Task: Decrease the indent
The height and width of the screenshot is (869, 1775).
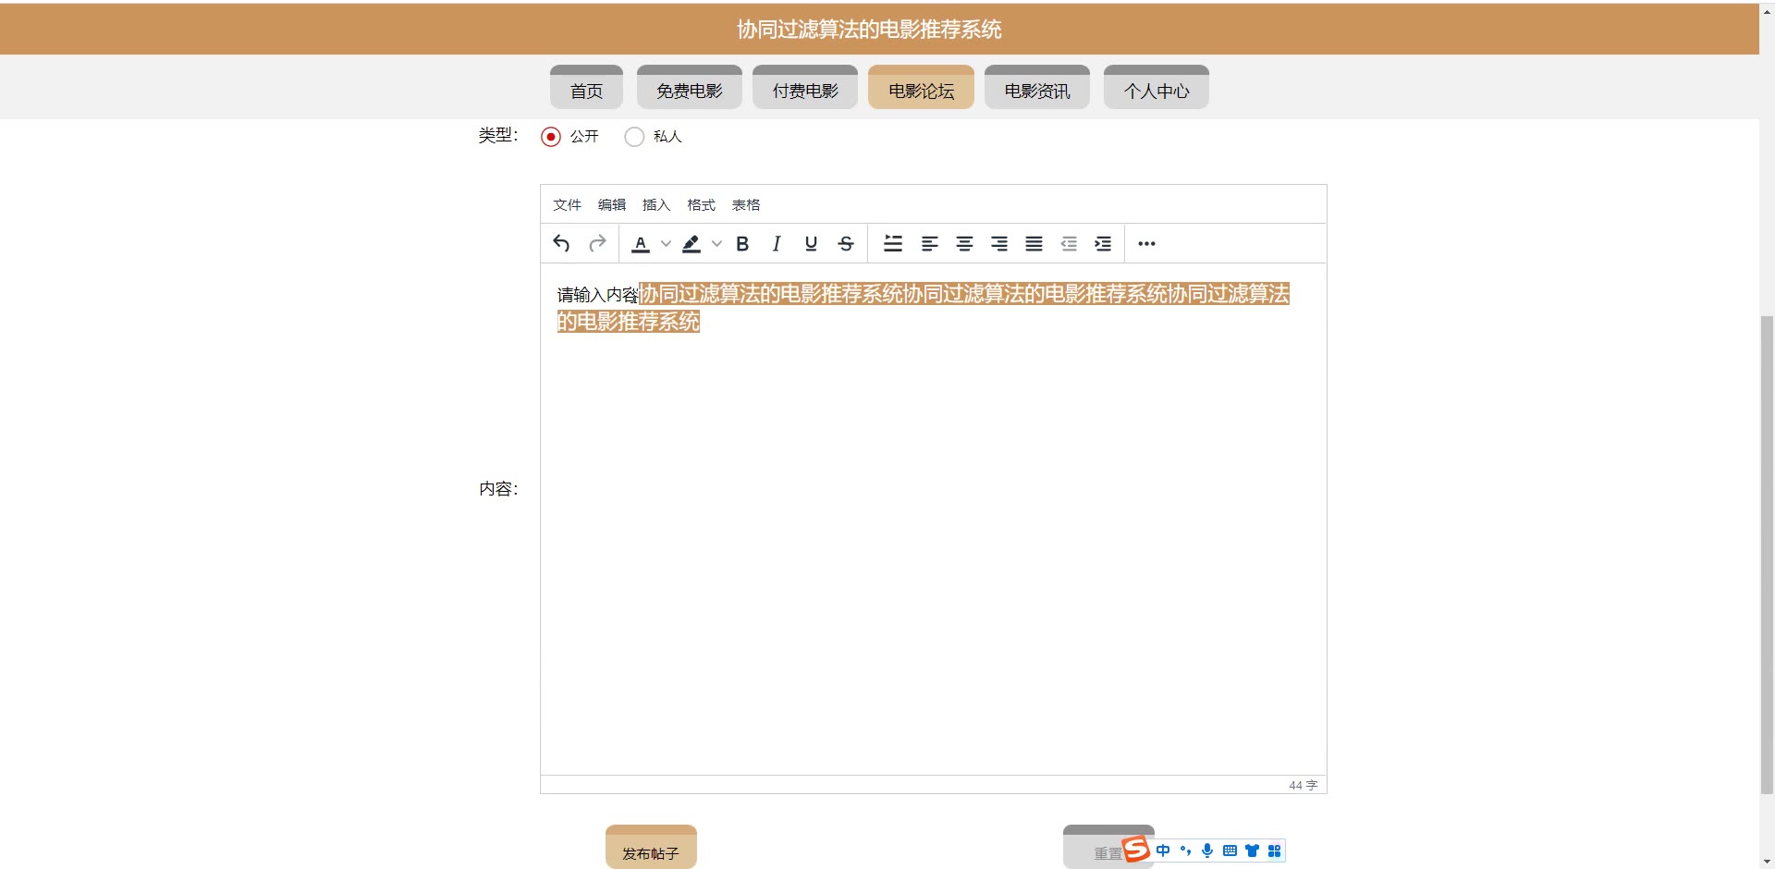Action: pos(1069,243)
